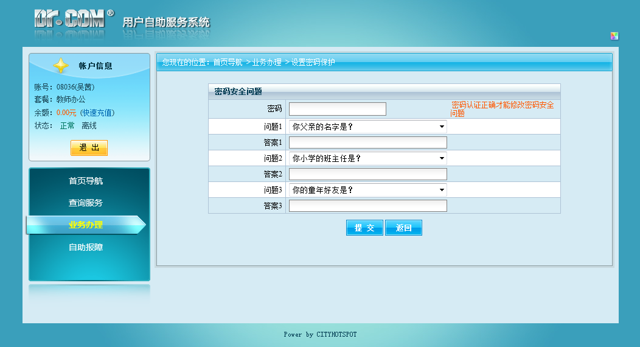Image resolution: width=640 pixels, height=347 pixels.
Task: Open 查询服务 in the sidebar menu
Action: 86,203
